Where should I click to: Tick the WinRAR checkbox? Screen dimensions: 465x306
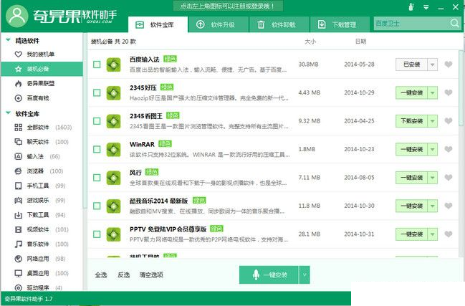[97, 150]
